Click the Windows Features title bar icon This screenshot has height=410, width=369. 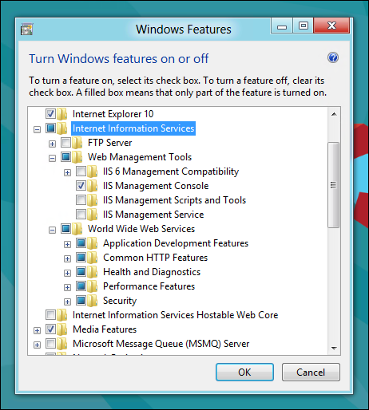tap(26, 29)
